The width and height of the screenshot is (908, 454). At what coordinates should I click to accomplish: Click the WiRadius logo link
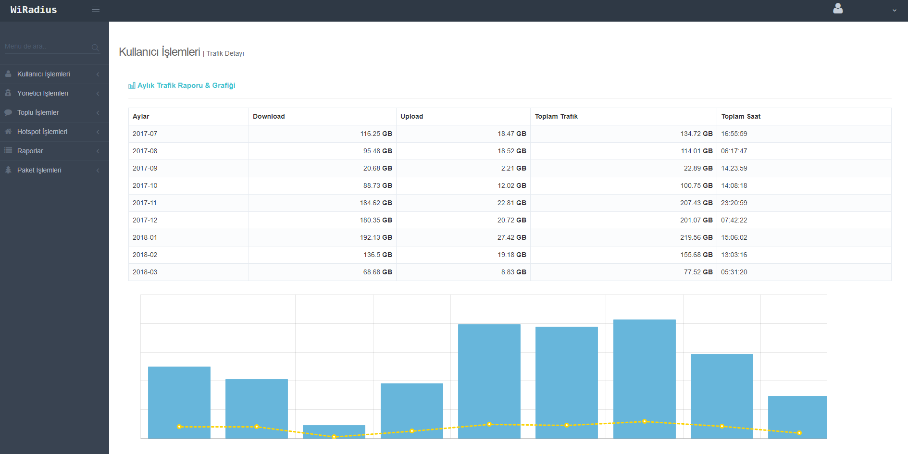(34, 10)
